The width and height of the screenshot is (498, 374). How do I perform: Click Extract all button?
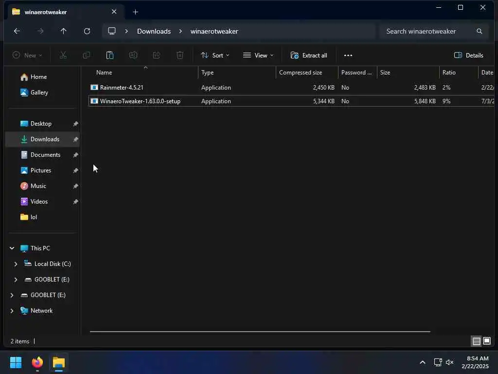pos(309,56)
